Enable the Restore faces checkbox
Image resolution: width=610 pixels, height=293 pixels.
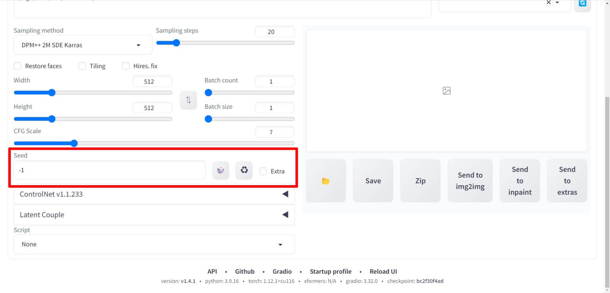(x=17, y=66)
